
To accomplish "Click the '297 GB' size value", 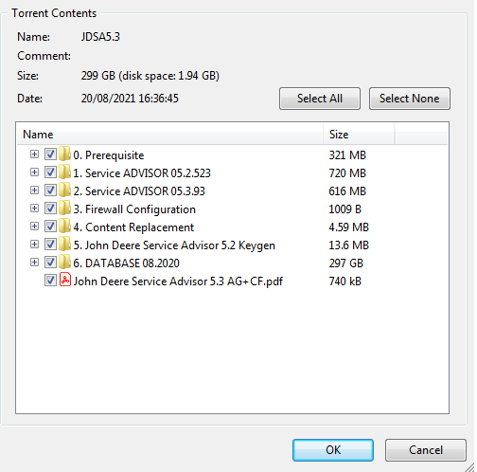I will 346,263.
